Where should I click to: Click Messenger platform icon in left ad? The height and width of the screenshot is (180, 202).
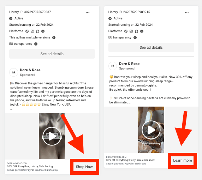pos(43,31)
